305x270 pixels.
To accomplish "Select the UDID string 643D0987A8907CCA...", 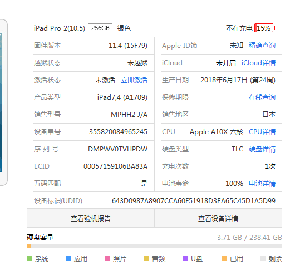I will (x=194, y=201).
